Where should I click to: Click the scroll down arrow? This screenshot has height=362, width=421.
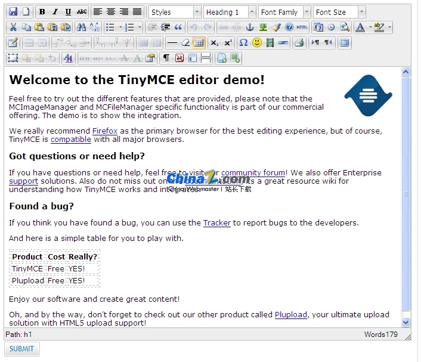pyautogui.click(x=405, y=322)
